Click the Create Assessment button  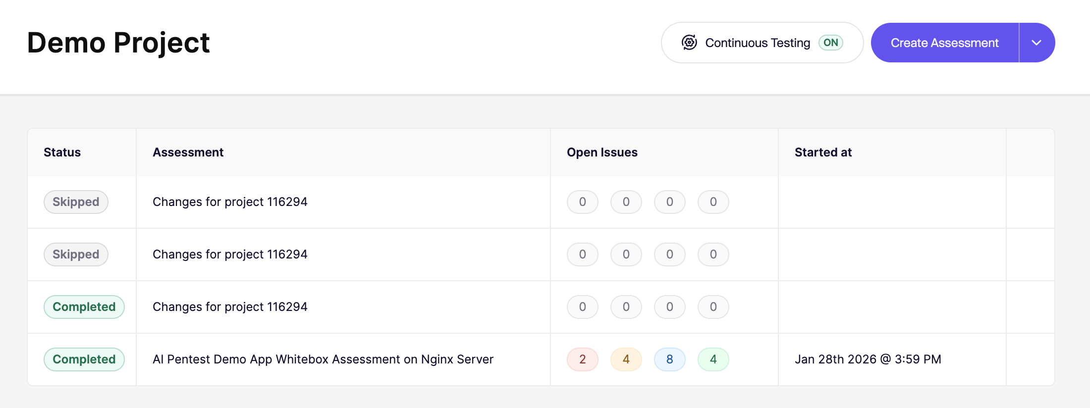(x=944, y=43)
